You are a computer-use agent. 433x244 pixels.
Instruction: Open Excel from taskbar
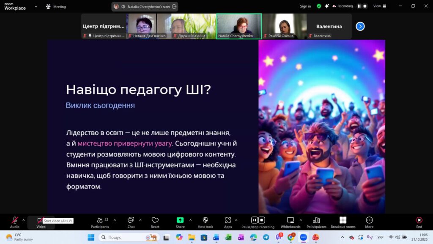[228, 237]
